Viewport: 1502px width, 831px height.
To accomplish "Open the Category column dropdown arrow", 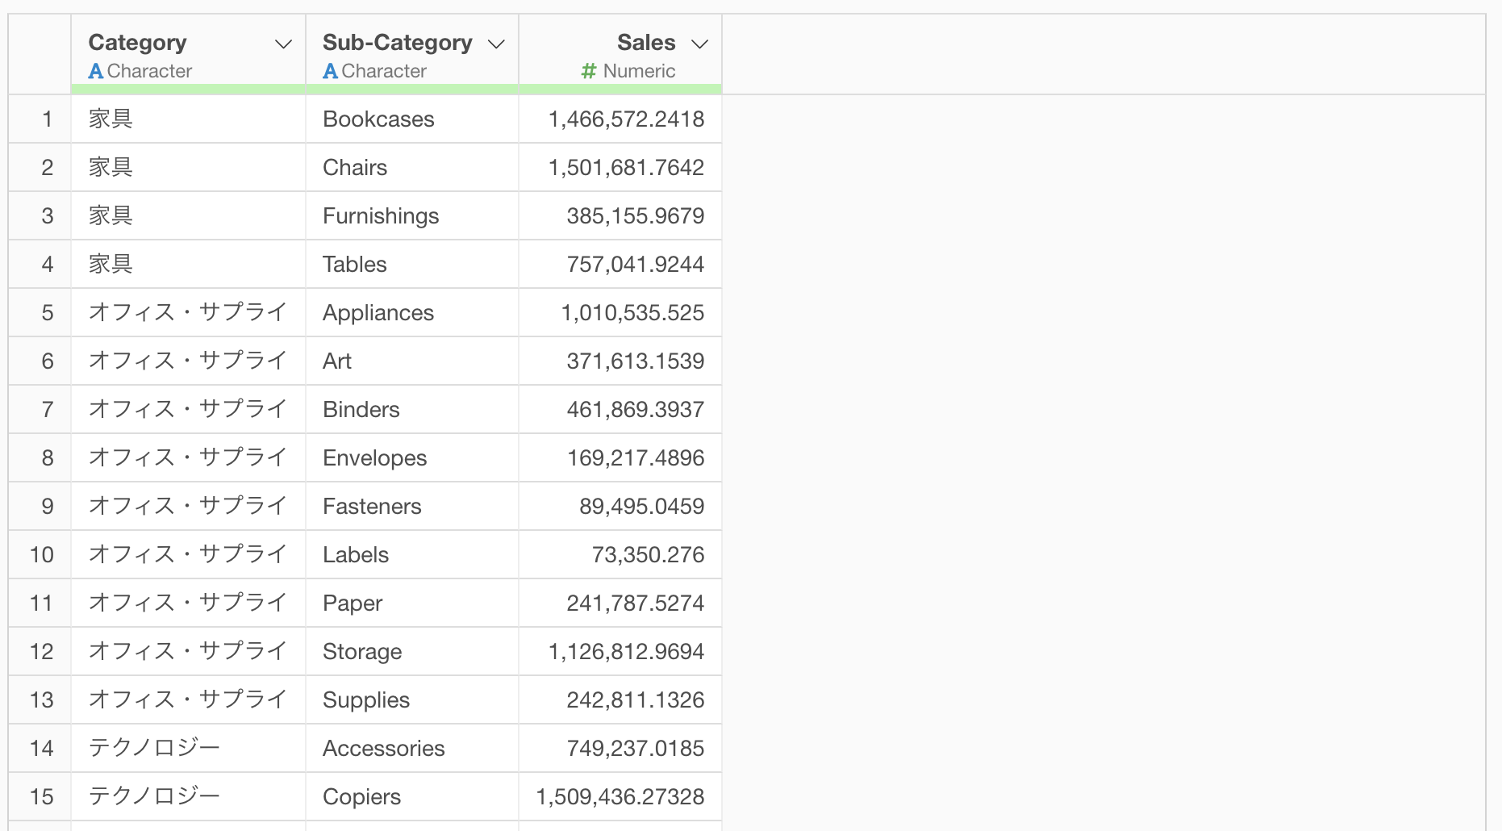I will coord(283,44).
